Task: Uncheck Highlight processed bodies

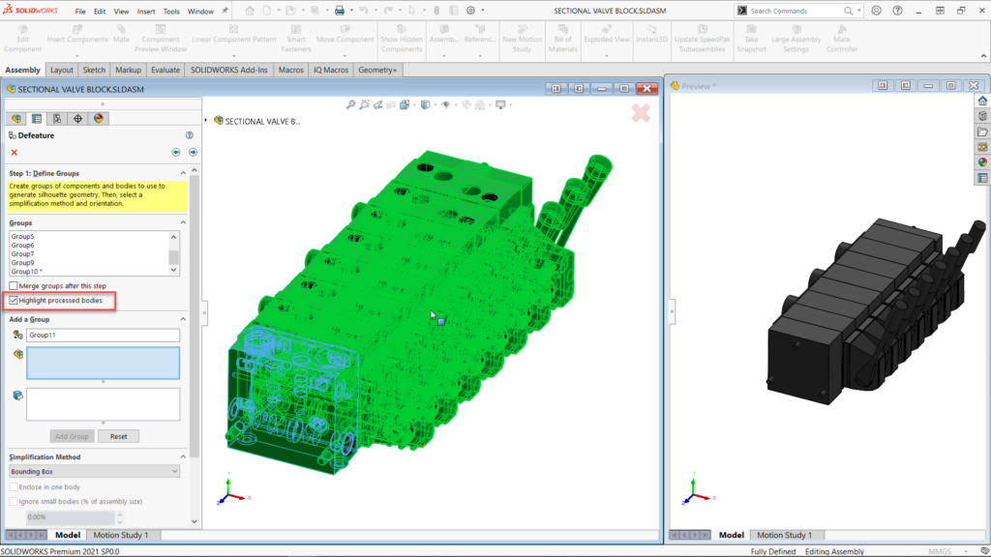Action: [x=14, y=301]
